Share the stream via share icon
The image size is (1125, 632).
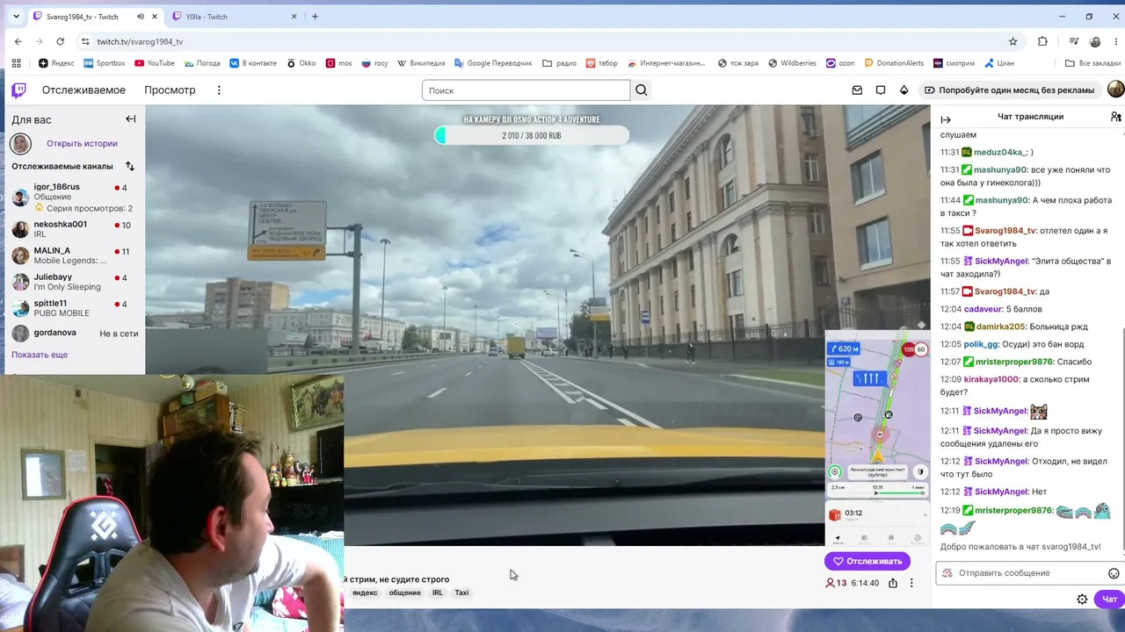(x=893, y=583)
